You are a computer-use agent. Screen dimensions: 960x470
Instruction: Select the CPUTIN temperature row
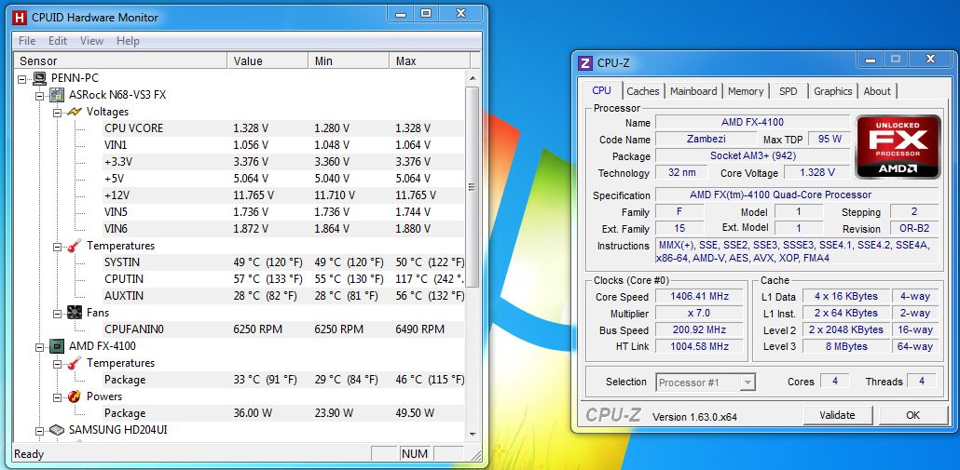pyautogui.click(x=284, y=278)
